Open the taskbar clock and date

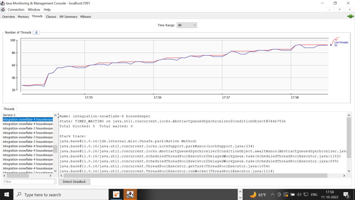(329, 195)
